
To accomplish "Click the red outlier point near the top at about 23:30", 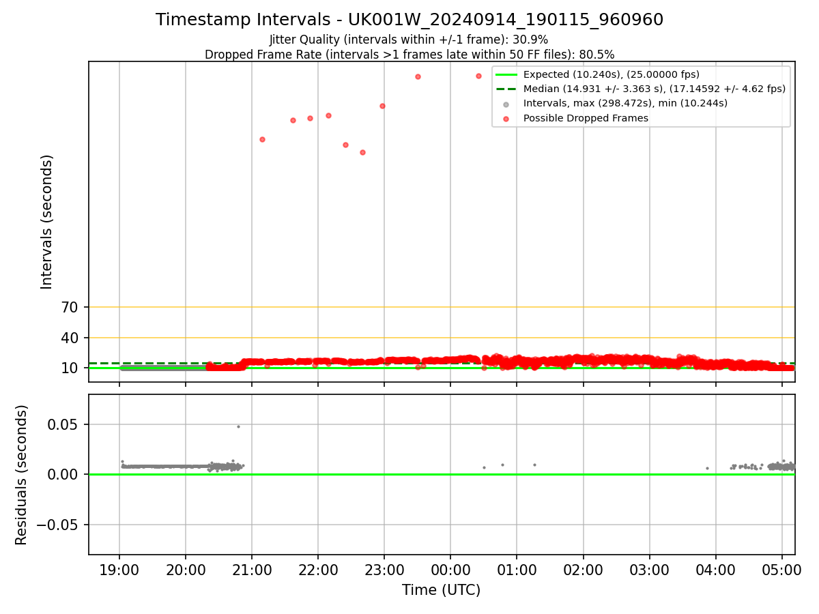I will (x=418, y=76).
